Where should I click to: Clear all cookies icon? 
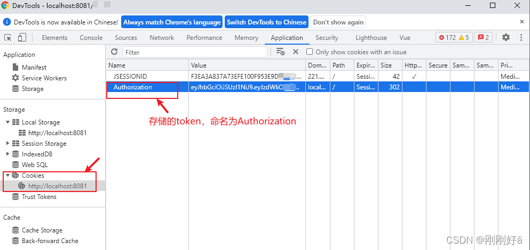tap(280, 52)
